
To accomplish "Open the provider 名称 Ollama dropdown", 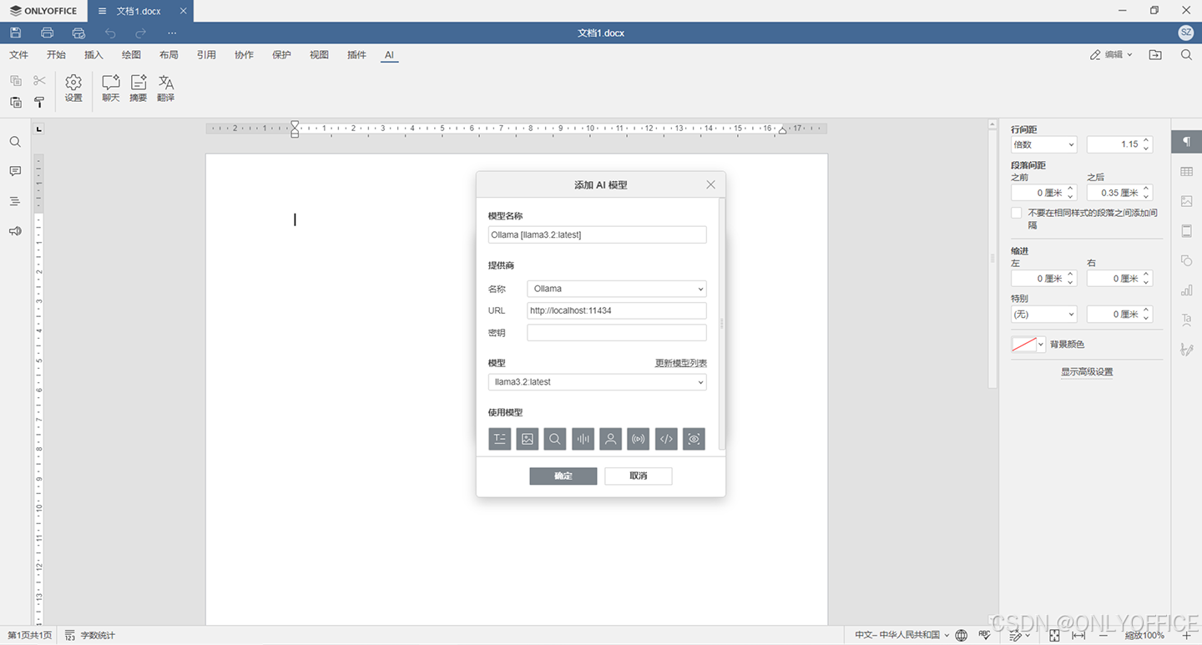I will coord(617,289).
